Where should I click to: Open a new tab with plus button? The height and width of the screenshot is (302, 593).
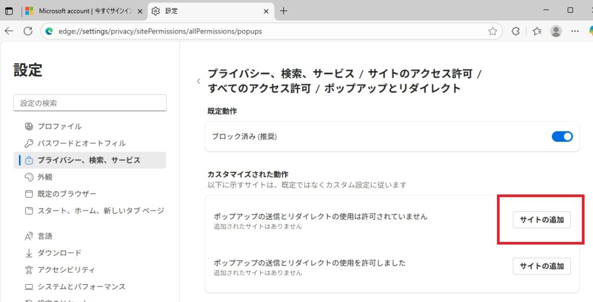(283, 11)
